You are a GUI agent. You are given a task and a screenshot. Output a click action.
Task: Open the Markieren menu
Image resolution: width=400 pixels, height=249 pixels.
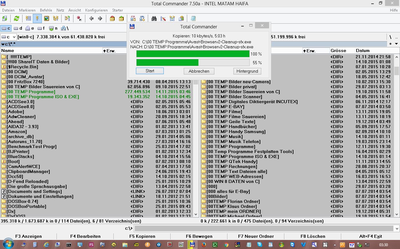(28, 10)
